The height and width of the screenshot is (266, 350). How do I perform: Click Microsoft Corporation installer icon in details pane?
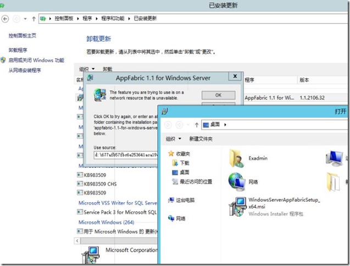(x=90, y=256)
